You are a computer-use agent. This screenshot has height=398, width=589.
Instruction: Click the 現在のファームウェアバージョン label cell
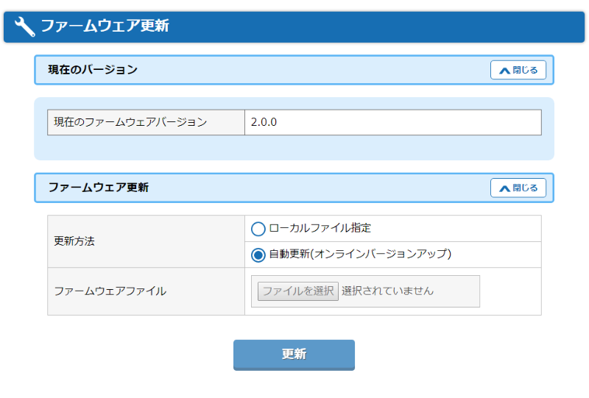coord(146,123)
